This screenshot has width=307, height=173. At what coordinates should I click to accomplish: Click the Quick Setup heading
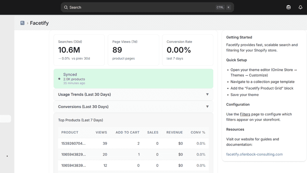point(237,60)
